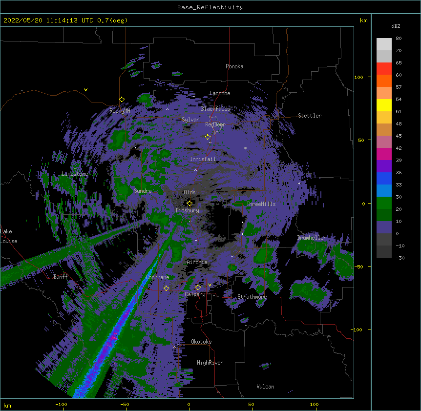Click the yellow marker below Cochrane
This screenshot has width=421, height=411.
pyautogui.click(x=166, y=288)
